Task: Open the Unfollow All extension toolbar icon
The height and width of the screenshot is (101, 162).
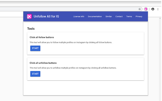Action: pyautogui.click(x=146, y=9)
